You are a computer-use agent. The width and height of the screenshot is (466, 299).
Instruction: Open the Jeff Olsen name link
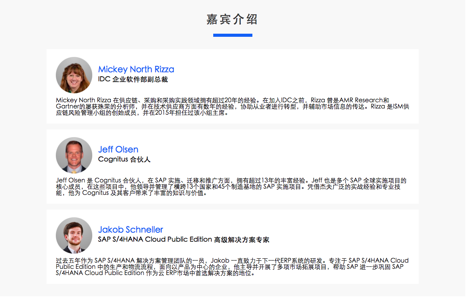118,149
